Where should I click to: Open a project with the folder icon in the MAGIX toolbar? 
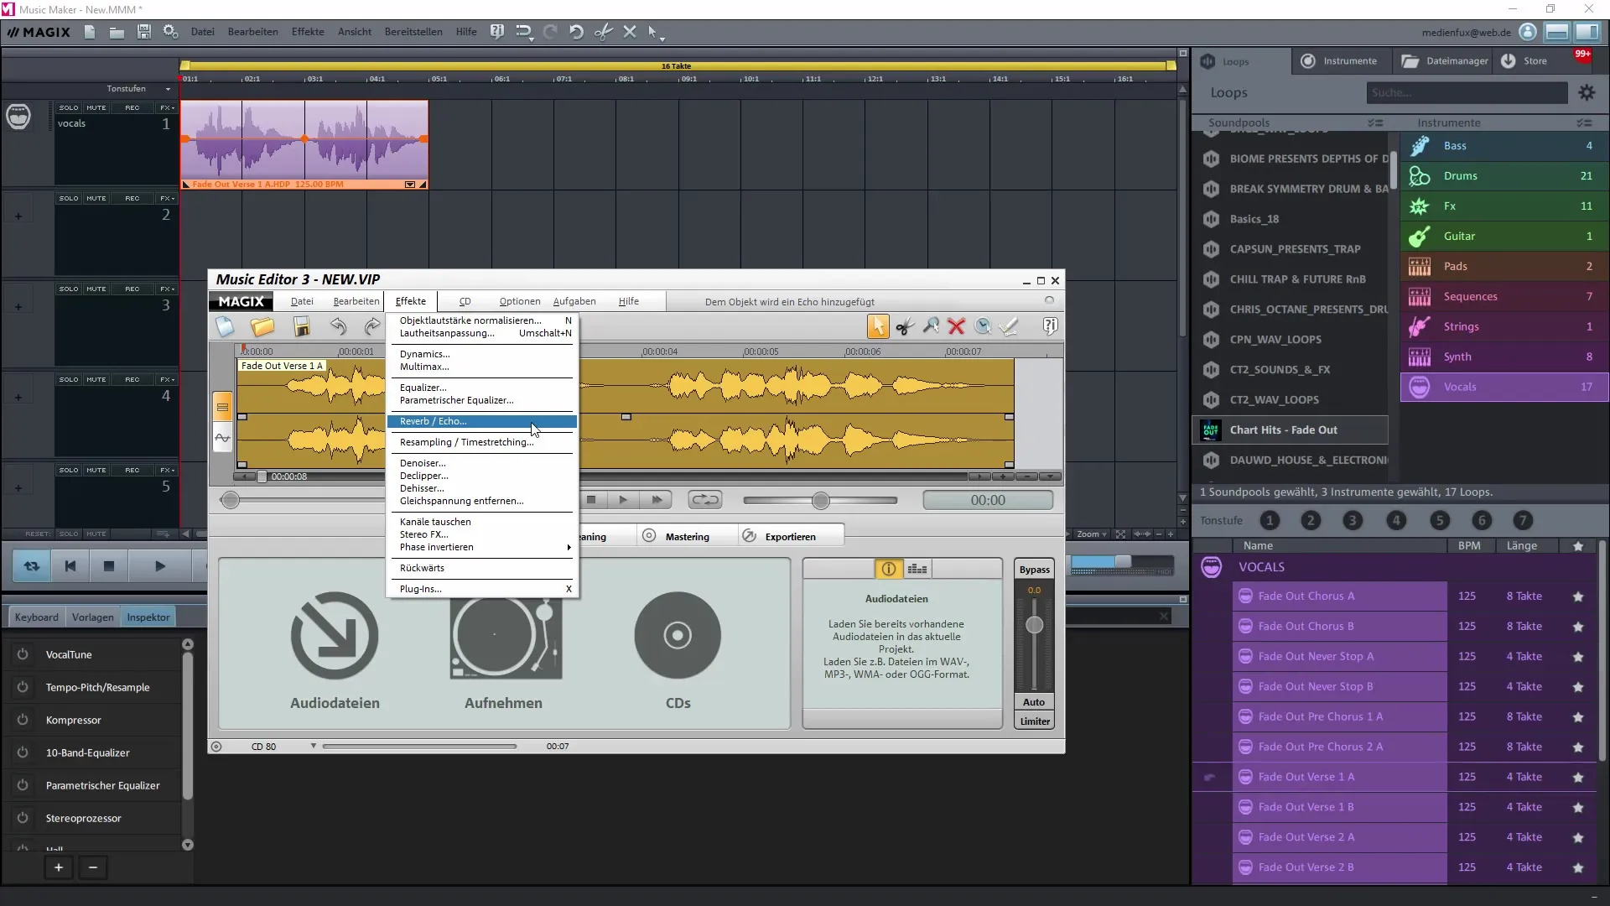point(117,32)
